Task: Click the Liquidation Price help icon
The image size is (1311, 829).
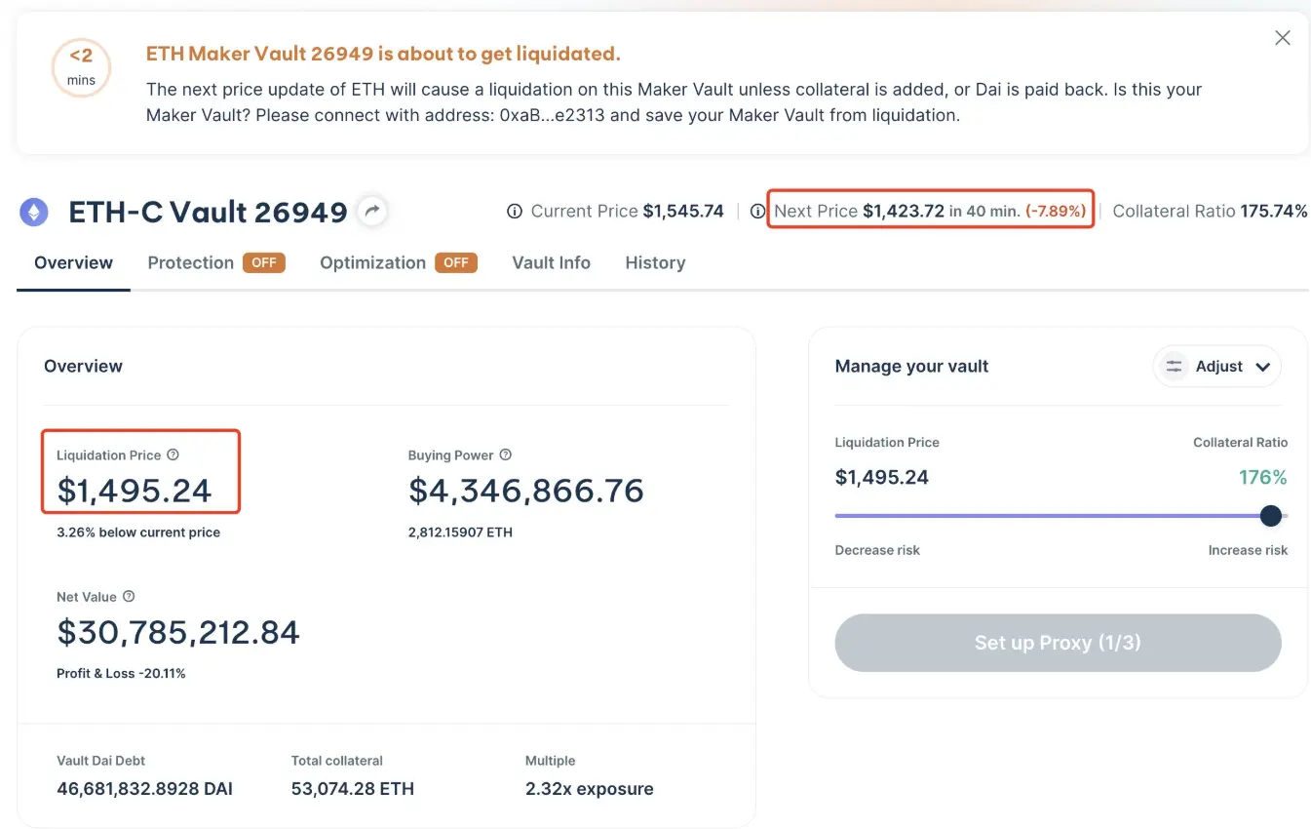Action: click(174, 454)
